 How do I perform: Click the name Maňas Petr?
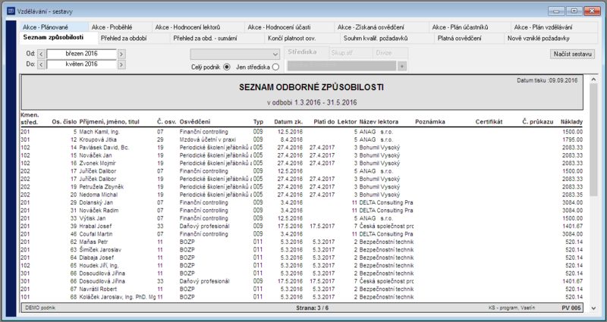tap(93, 242)
